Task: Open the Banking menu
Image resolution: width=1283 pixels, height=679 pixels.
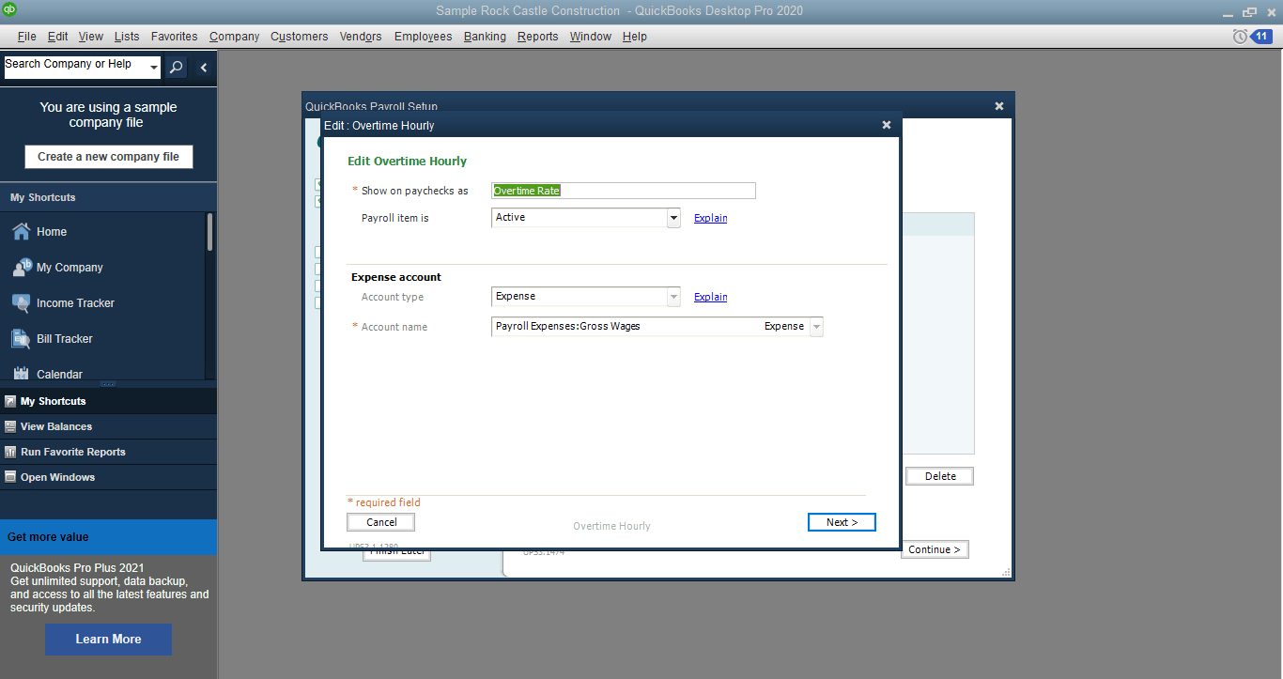Action: point(485,37)
